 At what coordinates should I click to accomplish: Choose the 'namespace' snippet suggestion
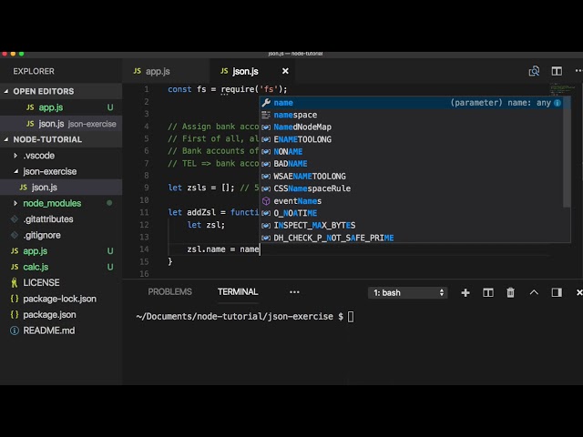411,116
